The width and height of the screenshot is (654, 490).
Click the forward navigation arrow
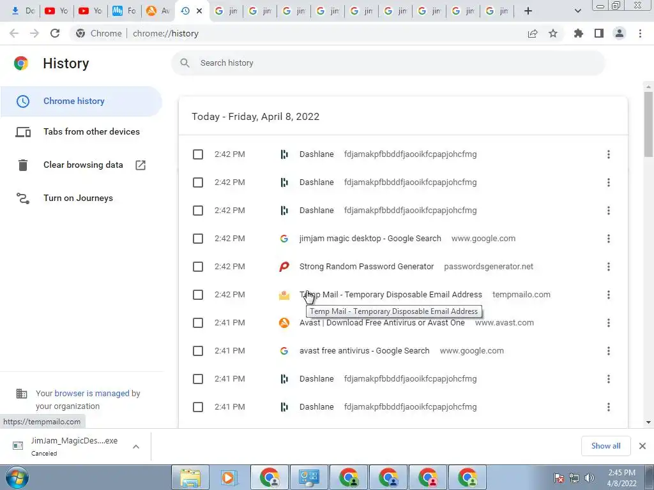click(x=34, y=33)
